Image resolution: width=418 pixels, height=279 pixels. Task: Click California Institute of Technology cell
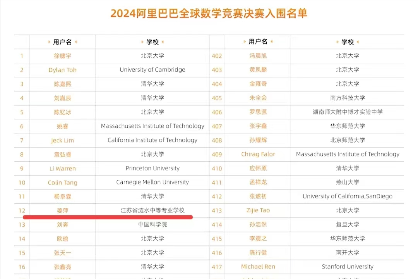click(x=152, y=140)
